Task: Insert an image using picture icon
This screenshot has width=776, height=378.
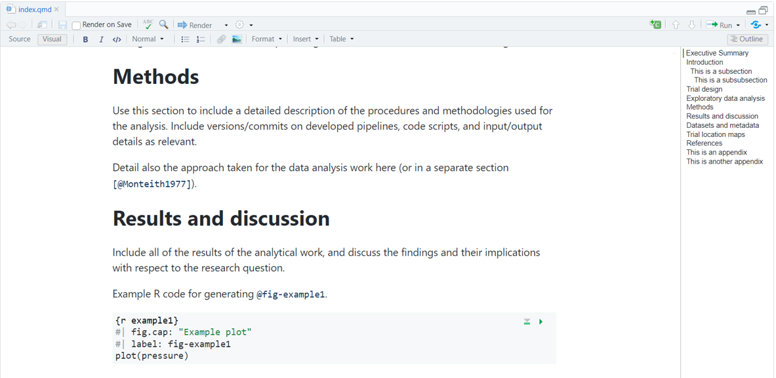Action: point(236,39)
